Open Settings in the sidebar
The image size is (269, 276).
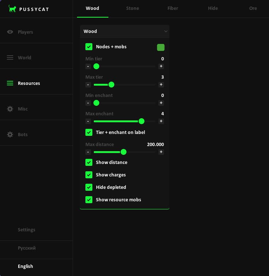coord(27,230)
